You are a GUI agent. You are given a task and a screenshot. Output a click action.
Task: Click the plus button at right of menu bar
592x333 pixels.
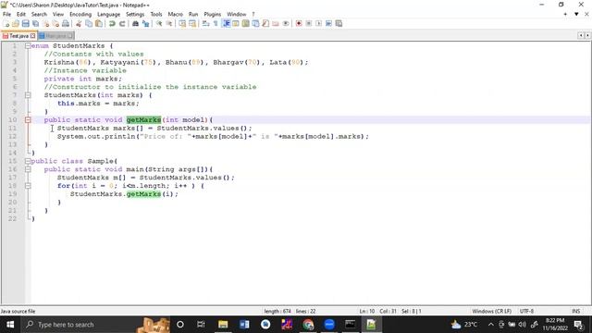click(x=565, y=14)
